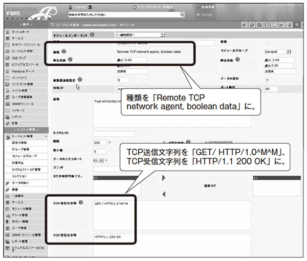Click the ポート番号 field showing 80
Screen dimensions: 307x261
coord(271,89)
